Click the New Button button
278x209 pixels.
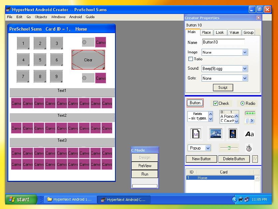pos(202,159)
